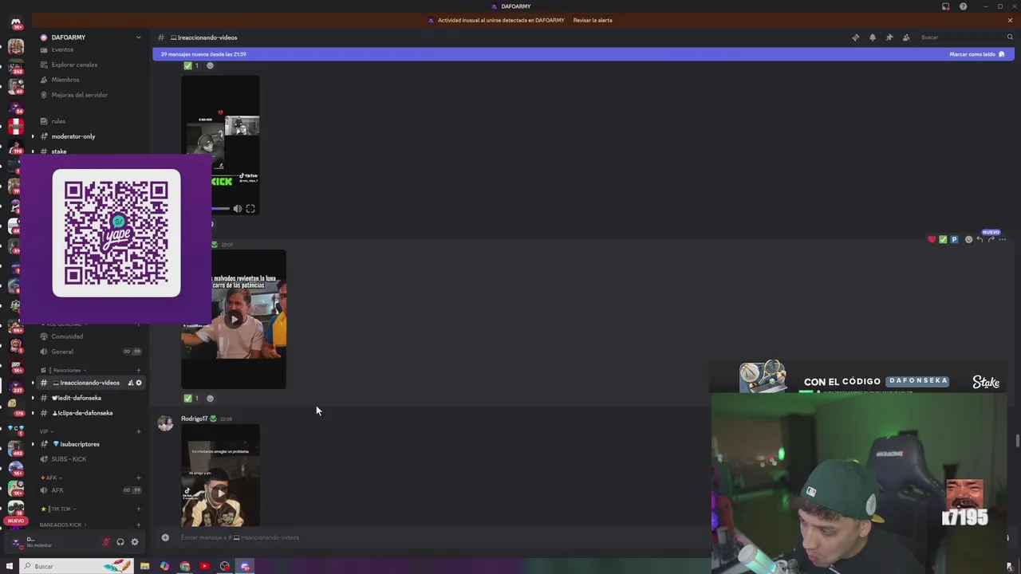Screen dimensions: 1021x574
Task: Add channel to VIP category
Action: tap(138, 431)
